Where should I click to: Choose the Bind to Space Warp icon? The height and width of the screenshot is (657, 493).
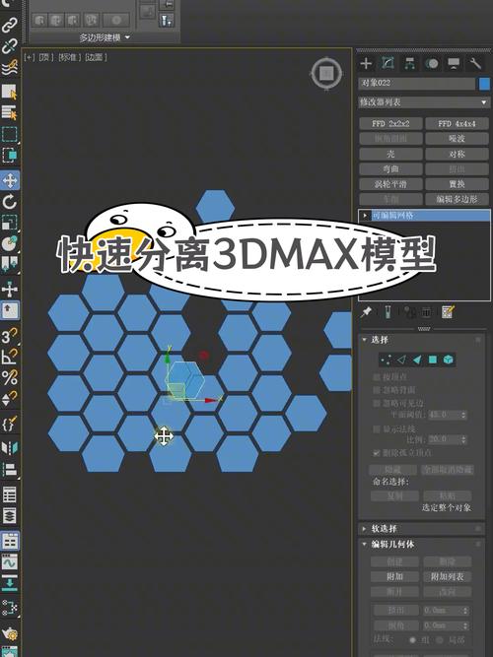9,67
